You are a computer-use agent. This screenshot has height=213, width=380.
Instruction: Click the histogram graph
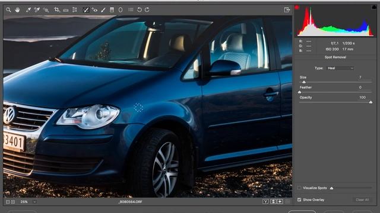335,21
